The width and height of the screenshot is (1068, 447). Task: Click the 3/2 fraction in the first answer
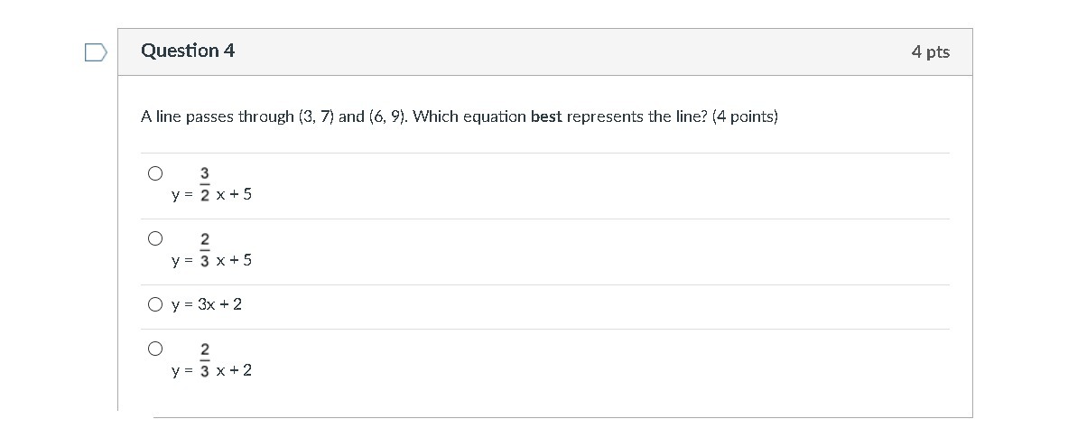point(205,183)
